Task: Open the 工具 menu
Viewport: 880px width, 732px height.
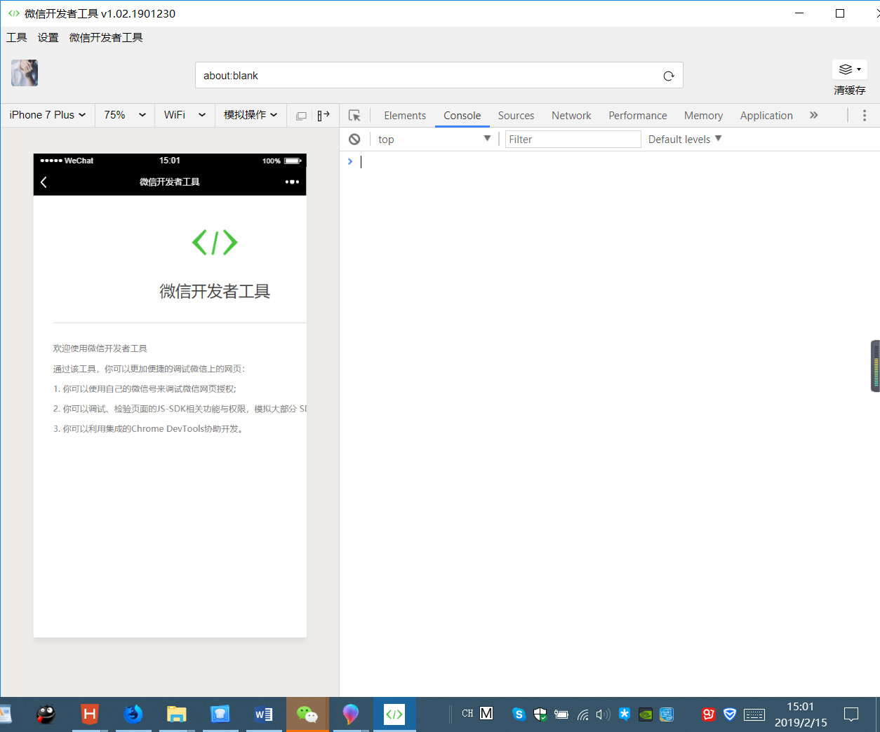Action: tap(17, 38)
